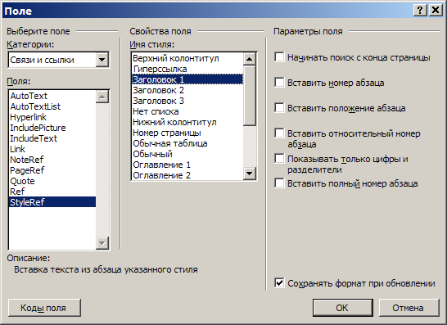Check Вставить положение абзаца option
The width and height of the screenshot is (447, 325).
[x=279, y=108]
